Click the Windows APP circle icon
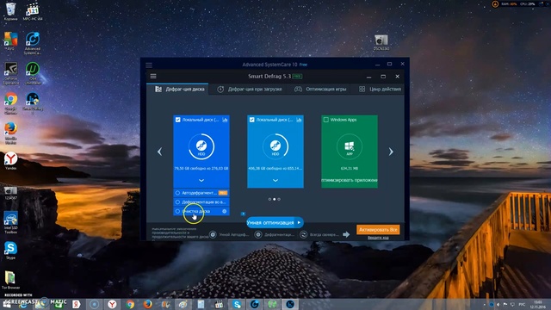Image resolution: width=551 pixels, height=310 pixels. pos(350,146)
